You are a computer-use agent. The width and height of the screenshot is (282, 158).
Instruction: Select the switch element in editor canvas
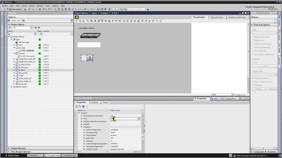click(x=87, y=58)
